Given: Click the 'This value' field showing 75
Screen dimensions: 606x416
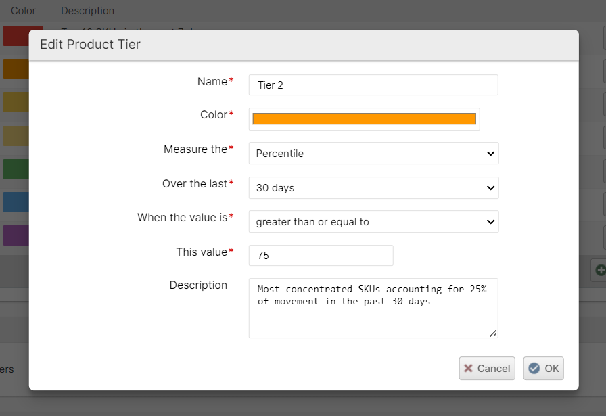Looking at the screenshot, I should click(x=321, y=256).
